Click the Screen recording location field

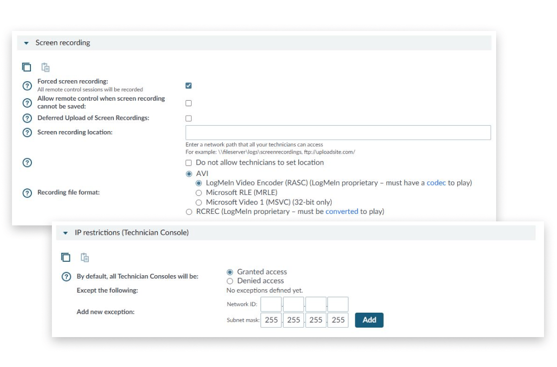[338, 133]
